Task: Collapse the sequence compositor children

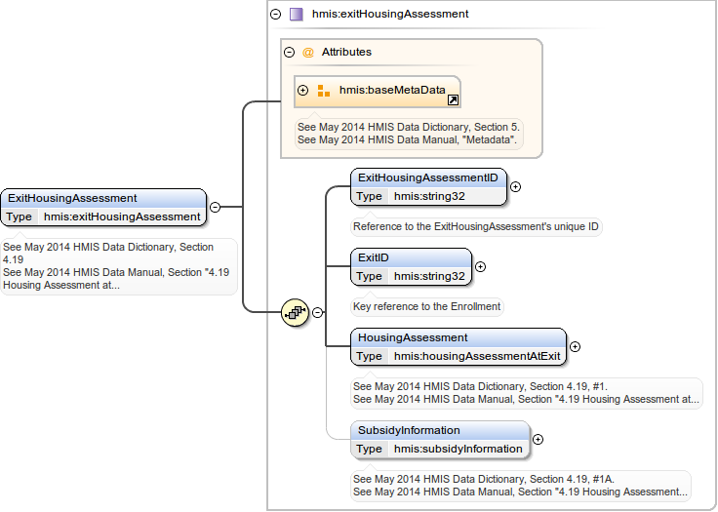Action: coord(317,312)
